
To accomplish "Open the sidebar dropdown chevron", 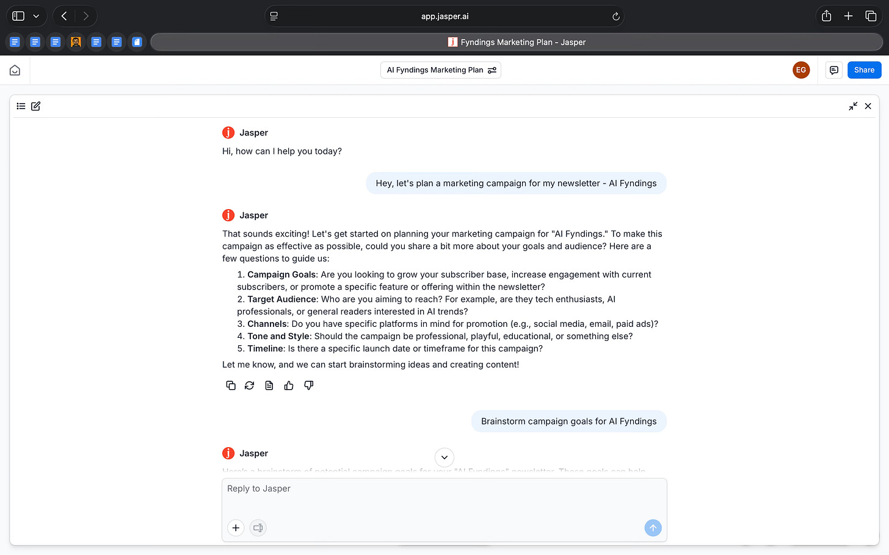I will pyautogui.click(x=36, y=16).
